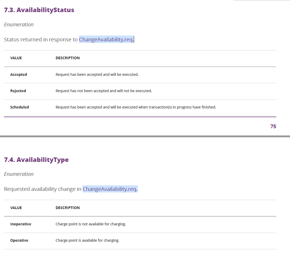This screenshot has height=253, width=290.
Task: Click the Rejected value cell
Action: (18, 91)
